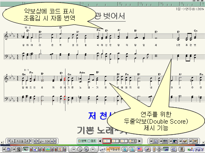Open the folder icon in bottom toolbar
The height and width of the screenshot is (153, 205).
pos(9,149)
